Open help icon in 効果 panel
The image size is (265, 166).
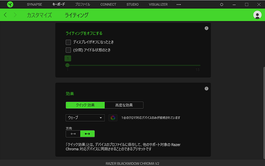(x=206, y=89)
